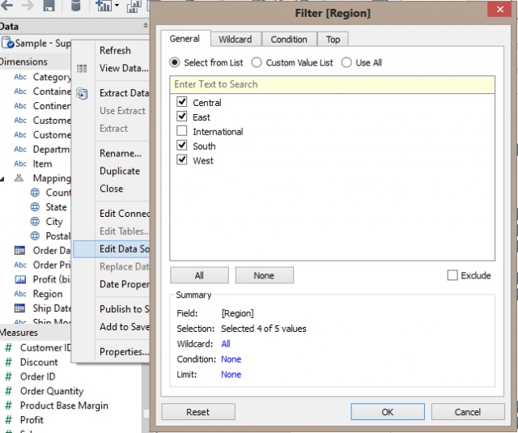Image resolution: width=518 pixels, height=433 pixels.
Task: Open the Data pane sort arrows menu
Action: tap(146, 25)
